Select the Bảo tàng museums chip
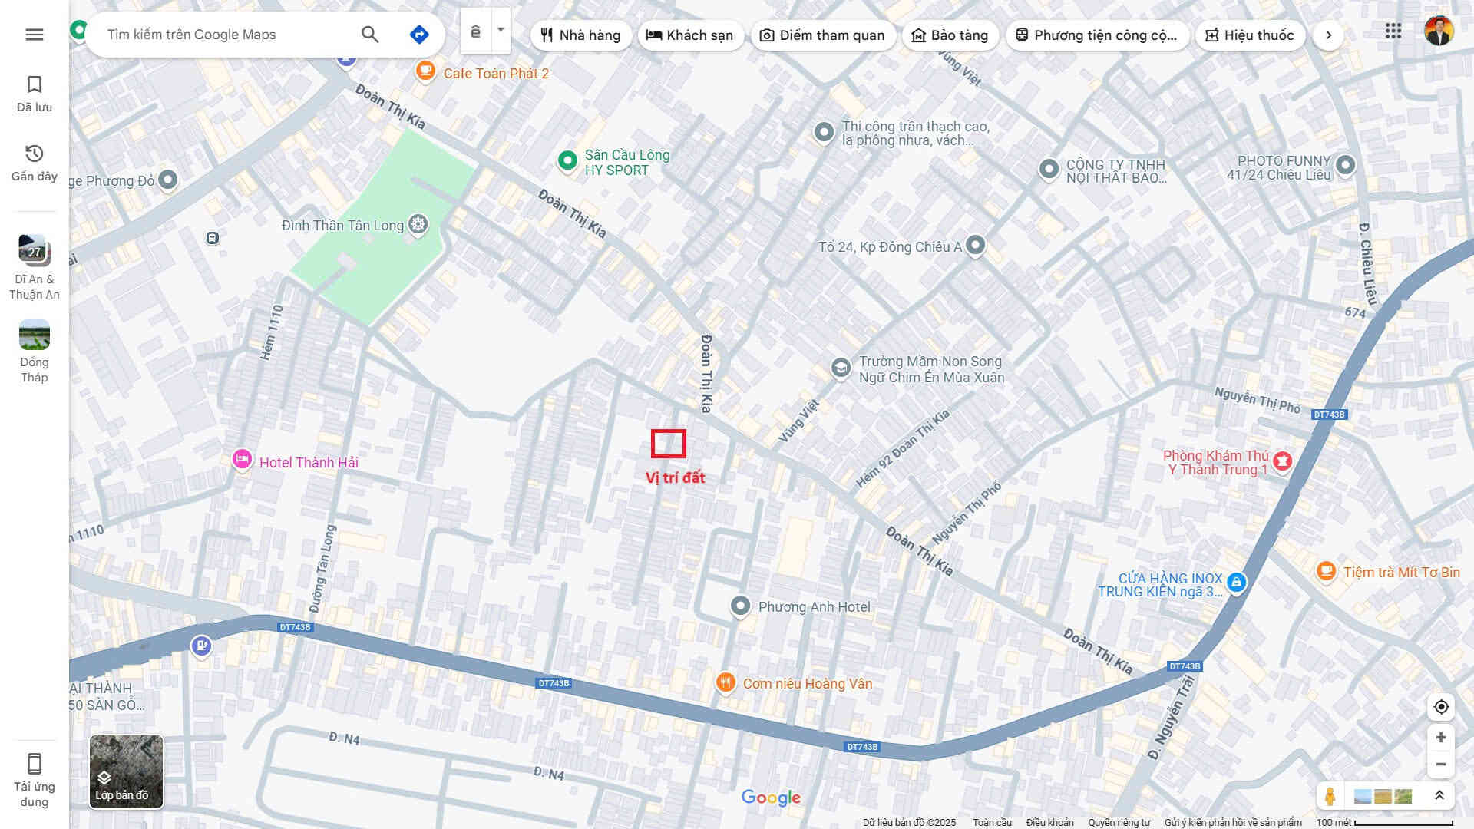This screenshot has width=1474, height=829. (x=950, y=35)
